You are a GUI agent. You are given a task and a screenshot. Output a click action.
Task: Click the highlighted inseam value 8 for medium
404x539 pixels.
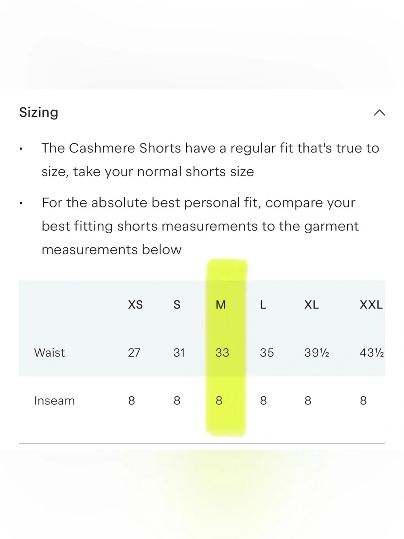pos(219,401)
